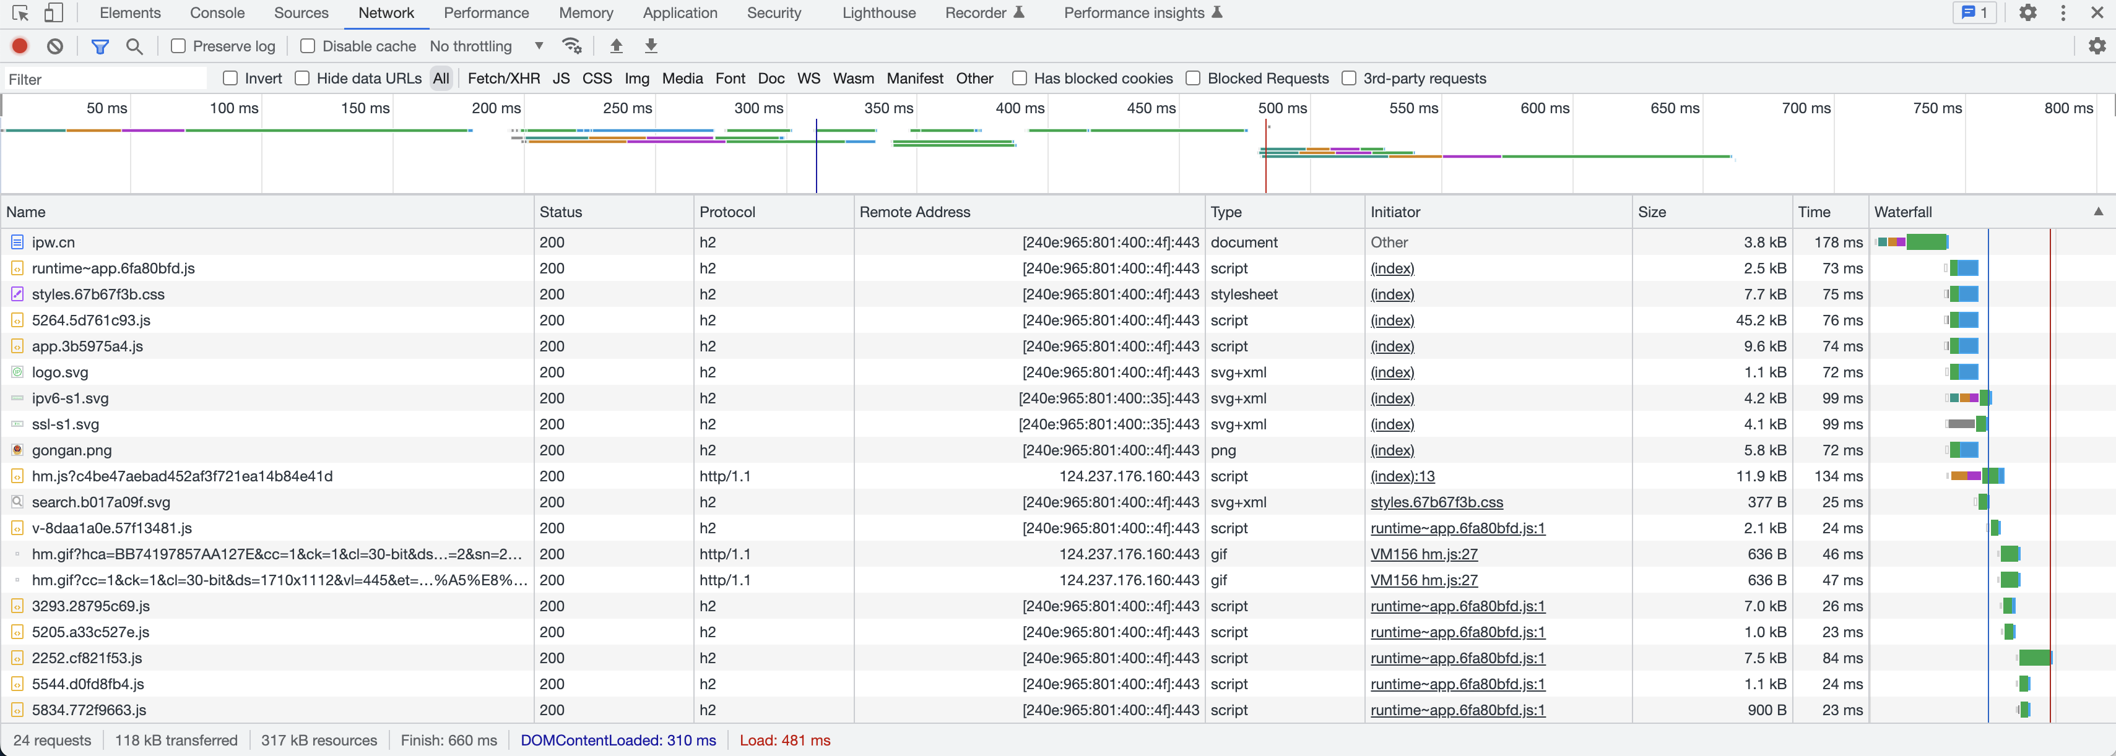This screenshot has height=756, width=2116.
Task: Filter requests by Fetch/XHR
Action: pos(503,78)
